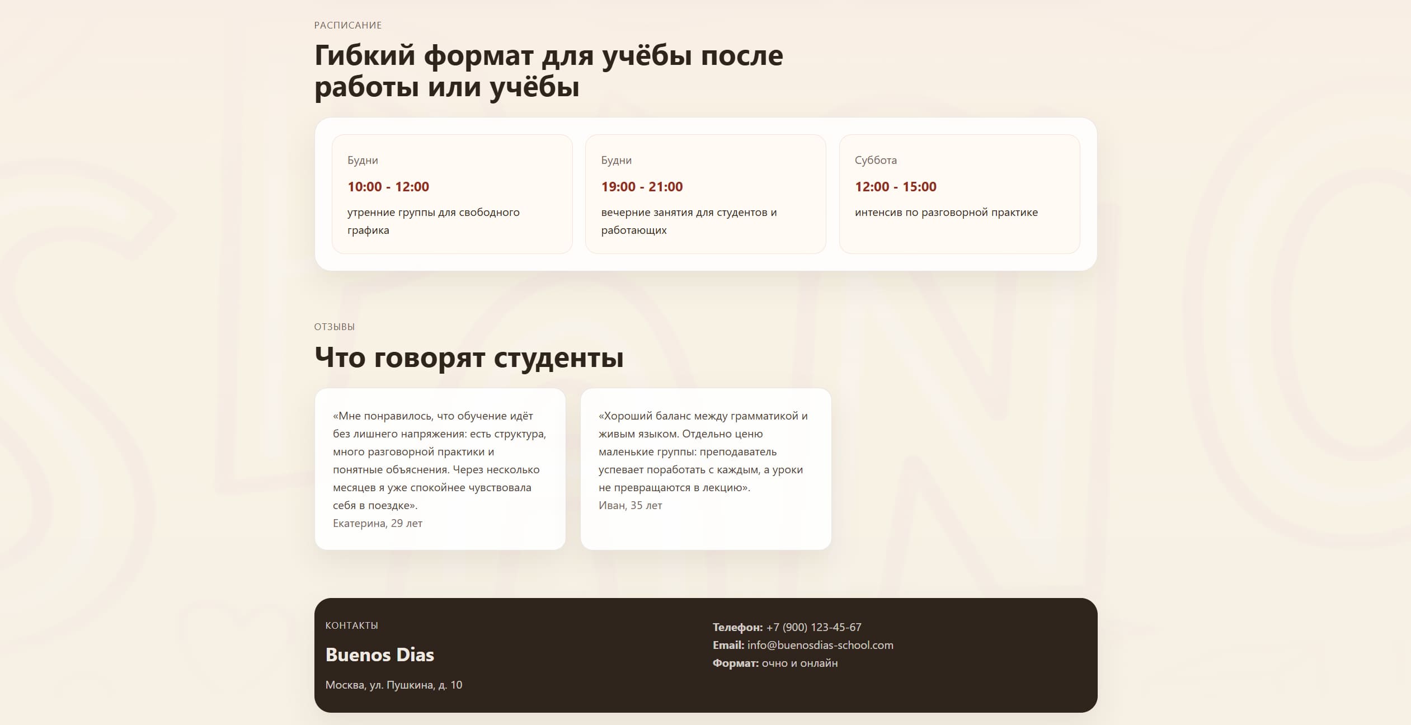This screenshot has height=725, width=1411.
Task: Click the ОТЗЫВЫ section label
Action: point(334,327)
